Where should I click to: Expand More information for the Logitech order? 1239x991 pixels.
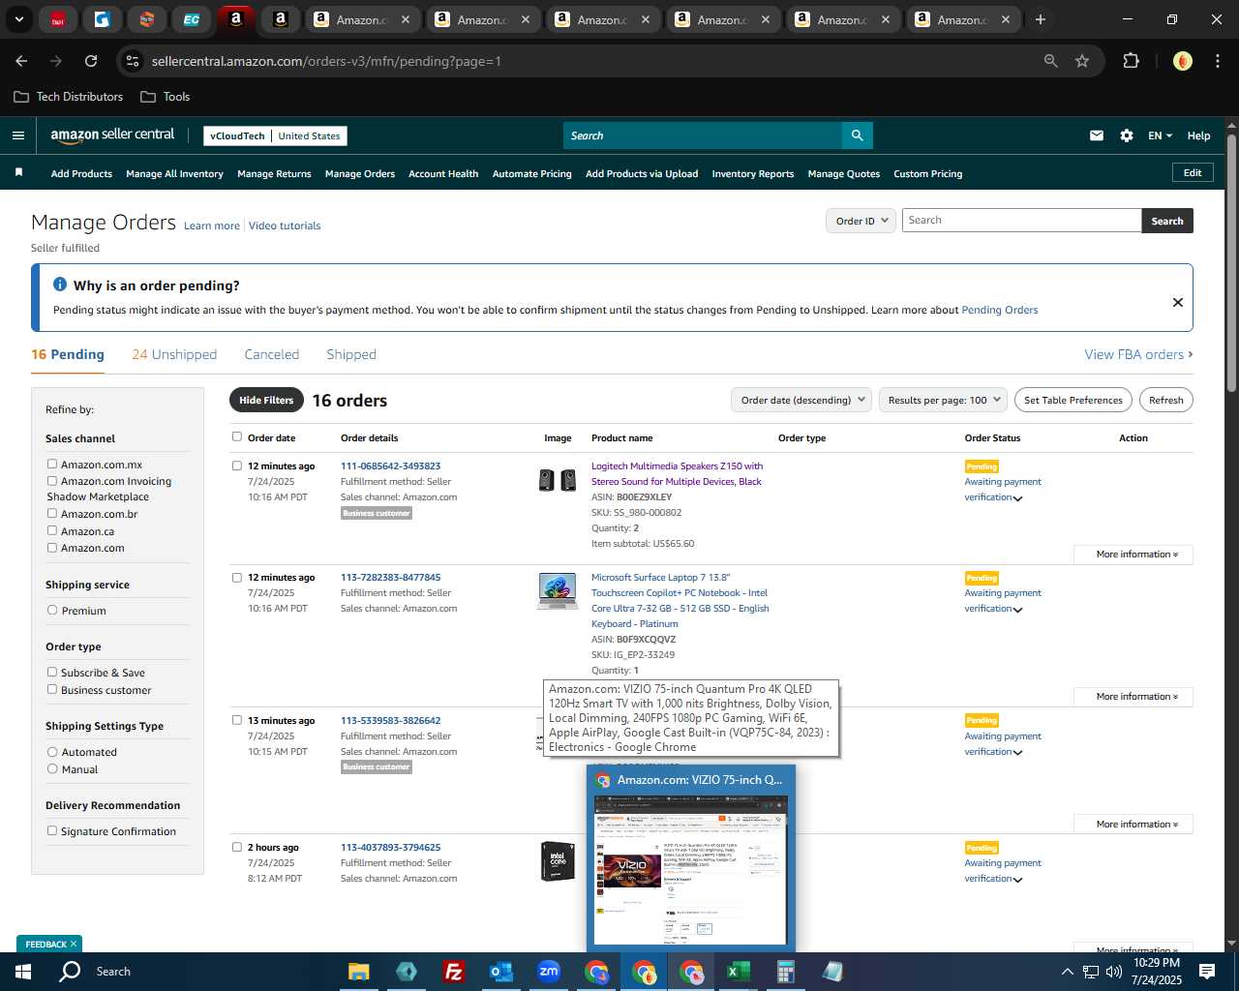[x=1133, y=555]
